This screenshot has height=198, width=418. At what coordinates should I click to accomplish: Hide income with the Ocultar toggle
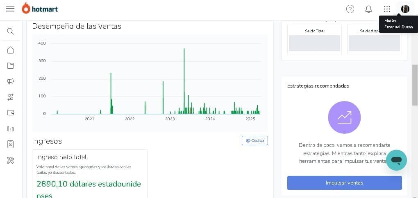tap(254, 140)
